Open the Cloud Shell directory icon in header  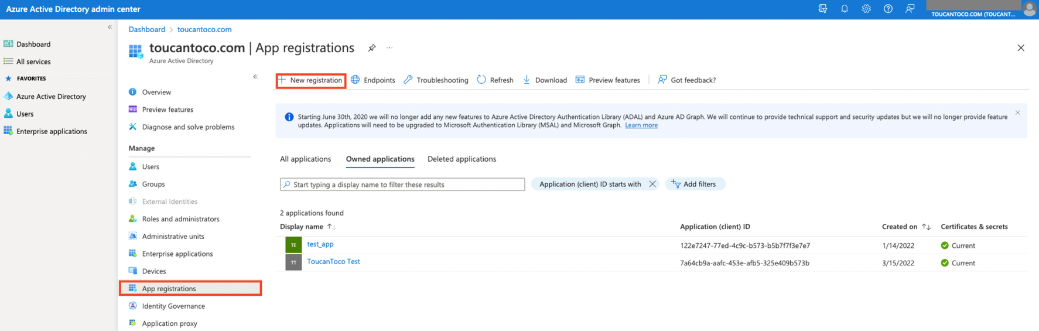pos(822,9)
